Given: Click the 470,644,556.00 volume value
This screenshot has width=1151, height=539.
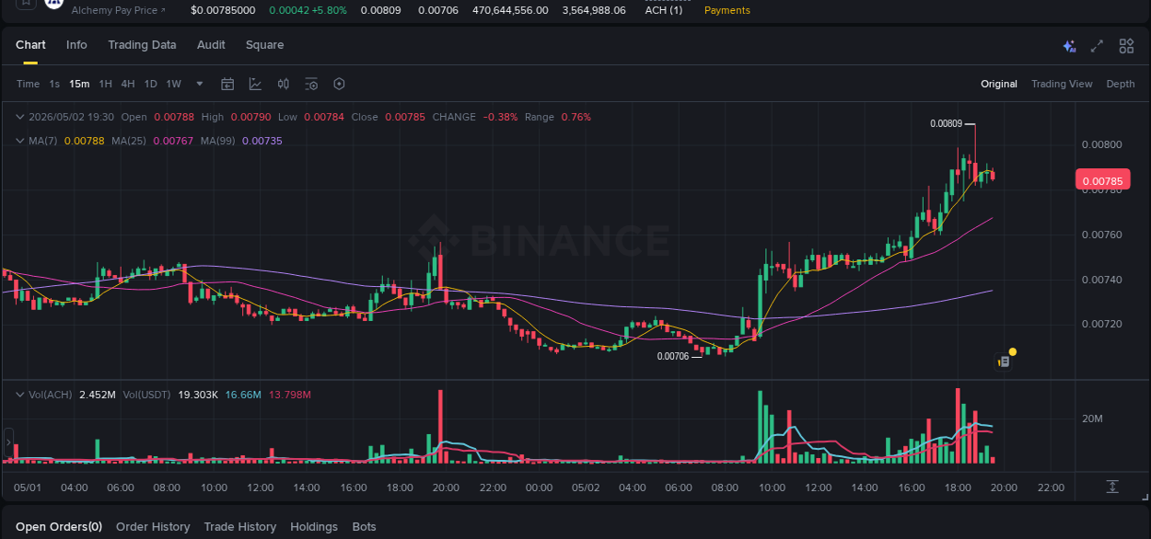Looking at the screenshot, I should coord(510,10).
